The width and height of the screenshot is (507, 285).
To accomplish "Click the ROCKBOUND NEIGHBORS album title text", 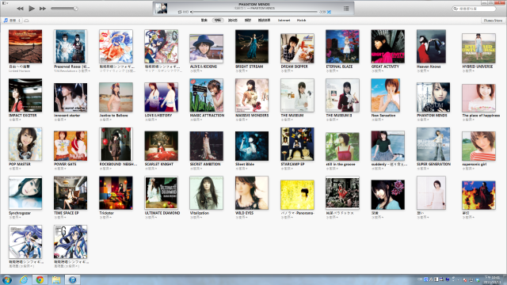I will pos(118,164).
